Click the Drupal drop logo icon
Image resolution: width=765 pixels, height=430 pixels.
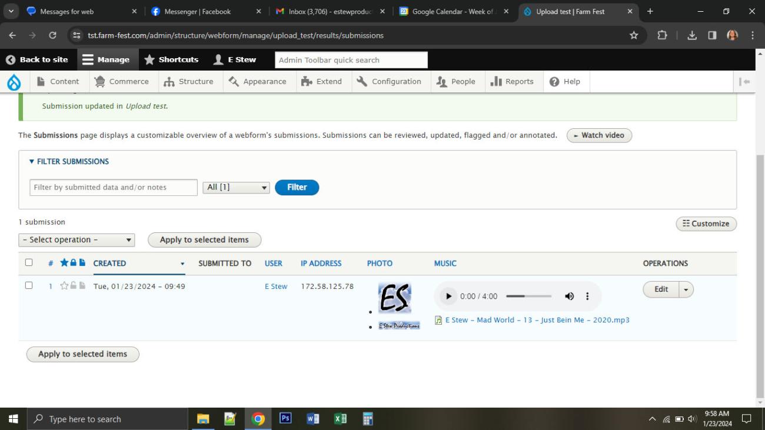point(14,82)
